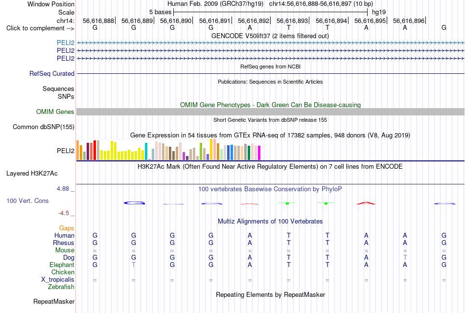The image size is (465, 313).
Task: Click the orange Gaps label
Action: click(x=67, y=228)
